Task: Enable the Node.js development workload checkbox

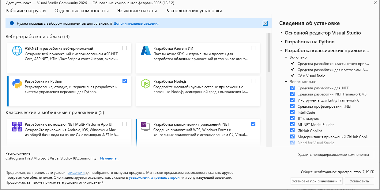Action: (x=253, y=81)
